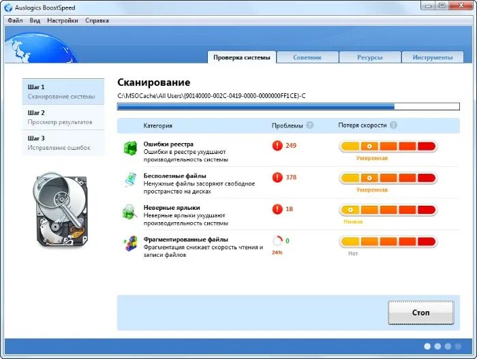
Task: Click the Категория column header
Action: pyautogui.click(x=158, y=125)
